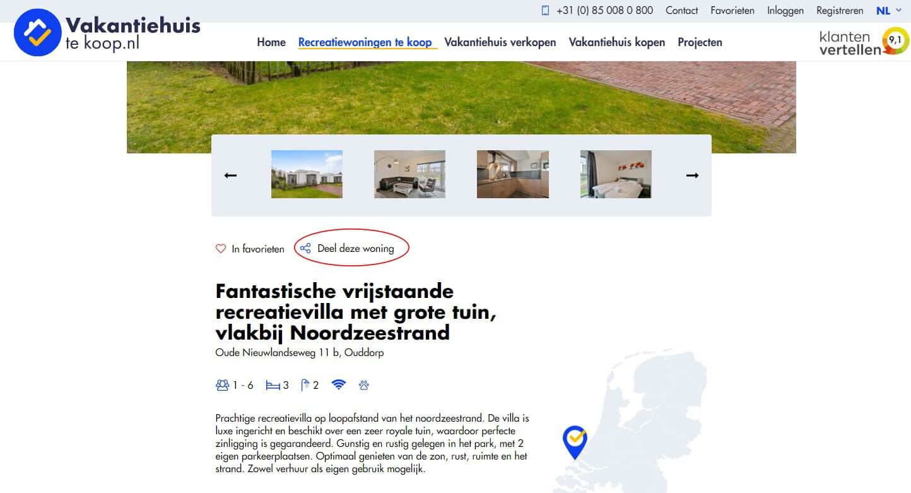
Task: Open the Contact page
Action: pyautogui.click(x=681, y=11)
